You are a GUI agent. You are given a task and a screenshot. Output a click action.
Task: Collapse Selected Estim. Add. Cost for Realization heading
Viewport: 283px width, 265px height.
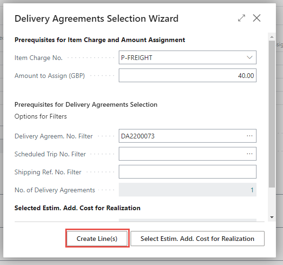(78, 208)
